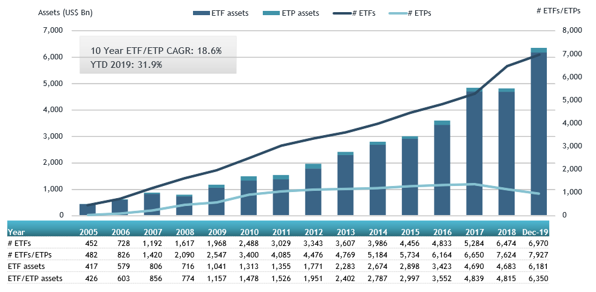596x292 pixels.
Task: Select the YTD 2019: 31.9% text
Action: point(126,64)
